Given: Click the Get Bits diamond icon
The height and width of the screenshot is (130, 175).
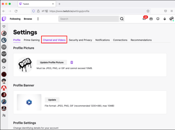Looking at the screenshot, I should coord(165,19).
